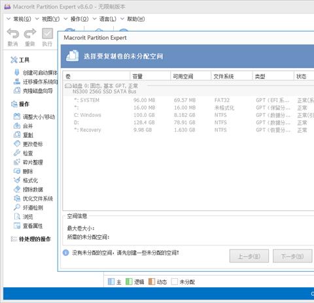Click the '8.182 GB' free space cell
Viewport: 314px width, 303px height.
click(184, 115)
